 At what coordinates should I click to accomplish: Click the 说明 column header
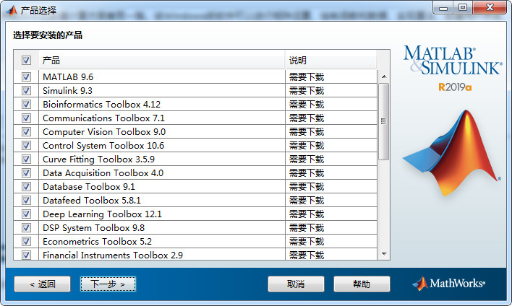tap(331, 60)
